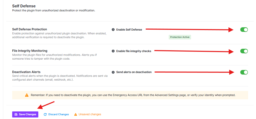Click info icon beside Enable file integrity checks

tap(113, 51)
